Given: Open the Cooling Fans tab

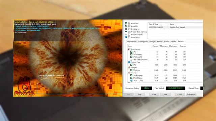Looking at the screenshot, I should [143, 41].
